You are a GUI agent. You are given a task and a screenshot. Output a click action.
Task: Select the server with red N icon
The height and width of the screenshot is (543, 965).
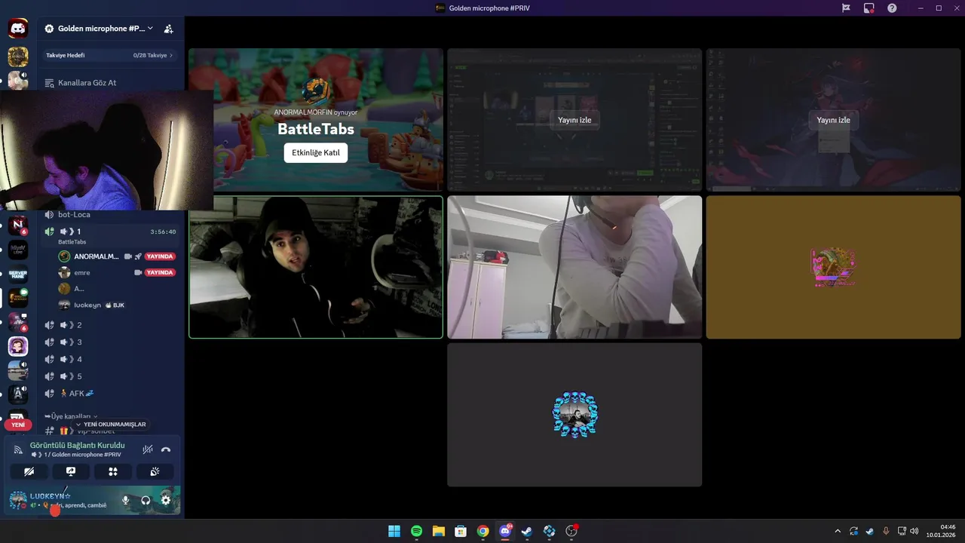pyautogui.click(x=18, y=225)
